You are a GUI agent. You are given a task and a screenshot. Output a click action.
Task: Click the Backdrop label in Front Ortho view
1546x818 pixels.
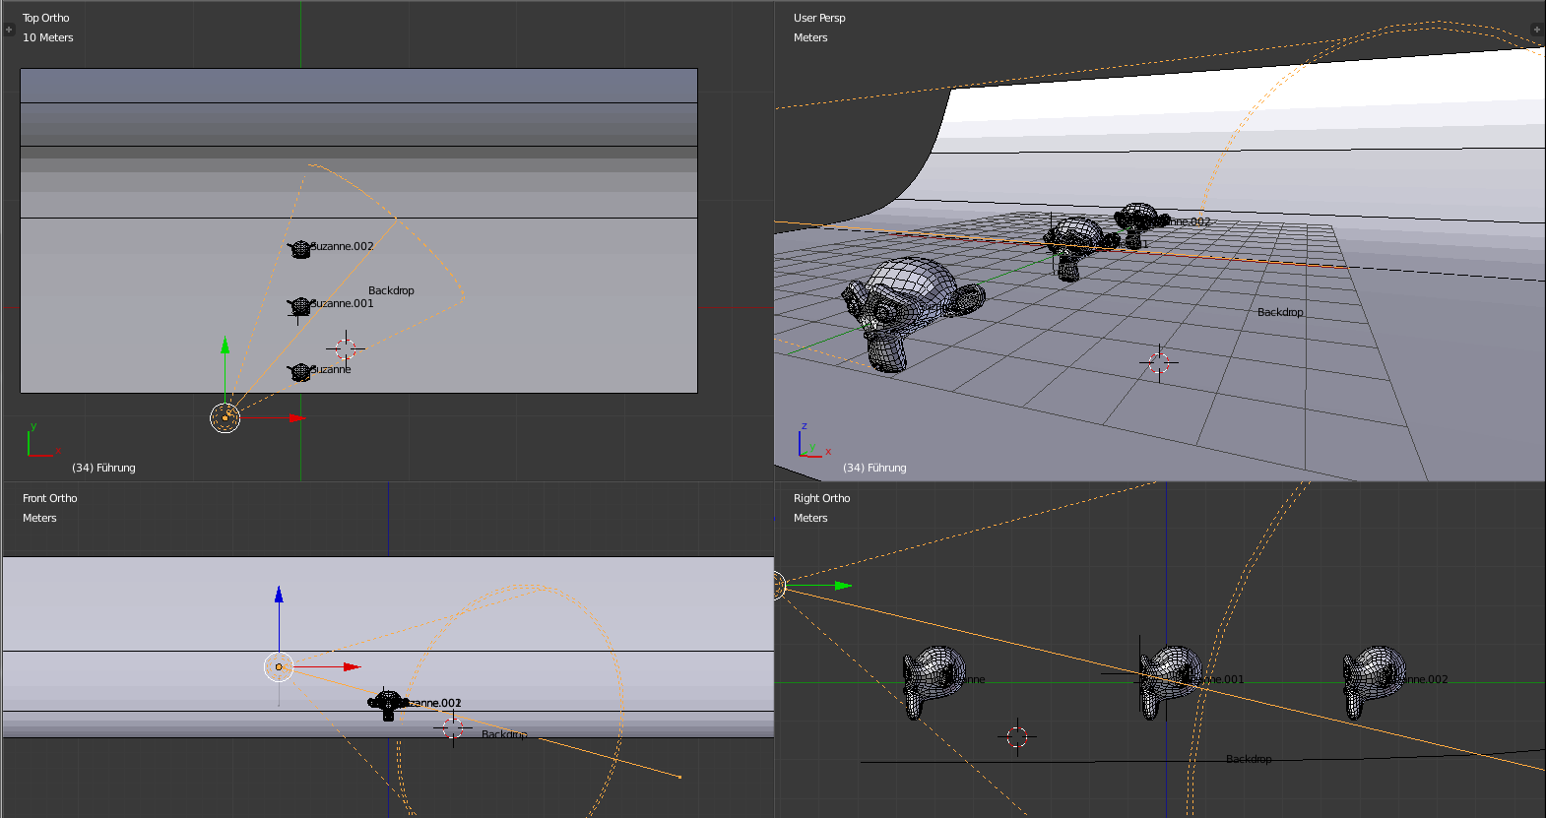[504, 734]
